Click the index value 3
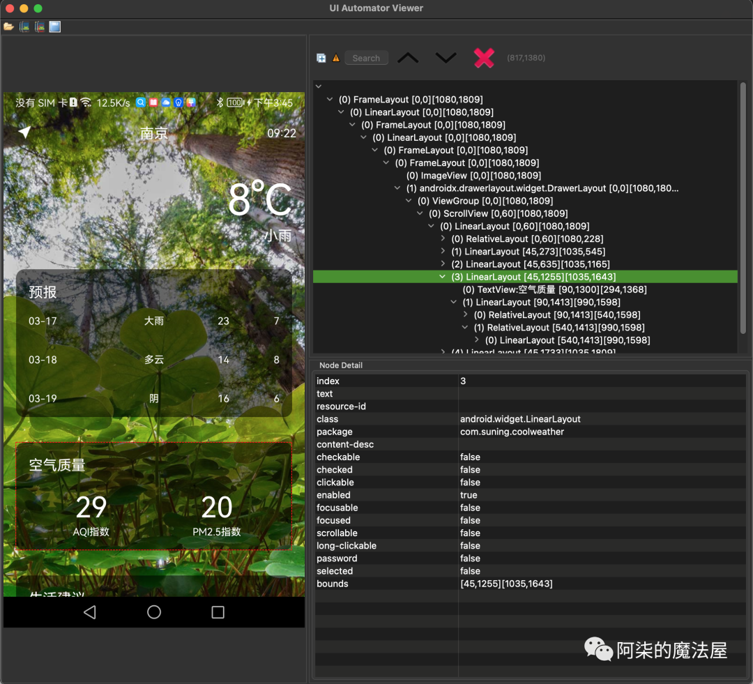Viewport: 753px width, 684px height. click(x=463, y=381)
